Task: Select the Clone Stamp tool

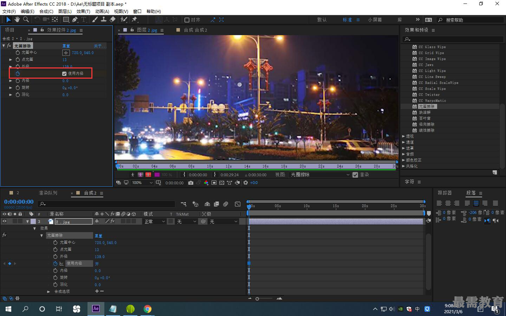Action: point(104,20)
